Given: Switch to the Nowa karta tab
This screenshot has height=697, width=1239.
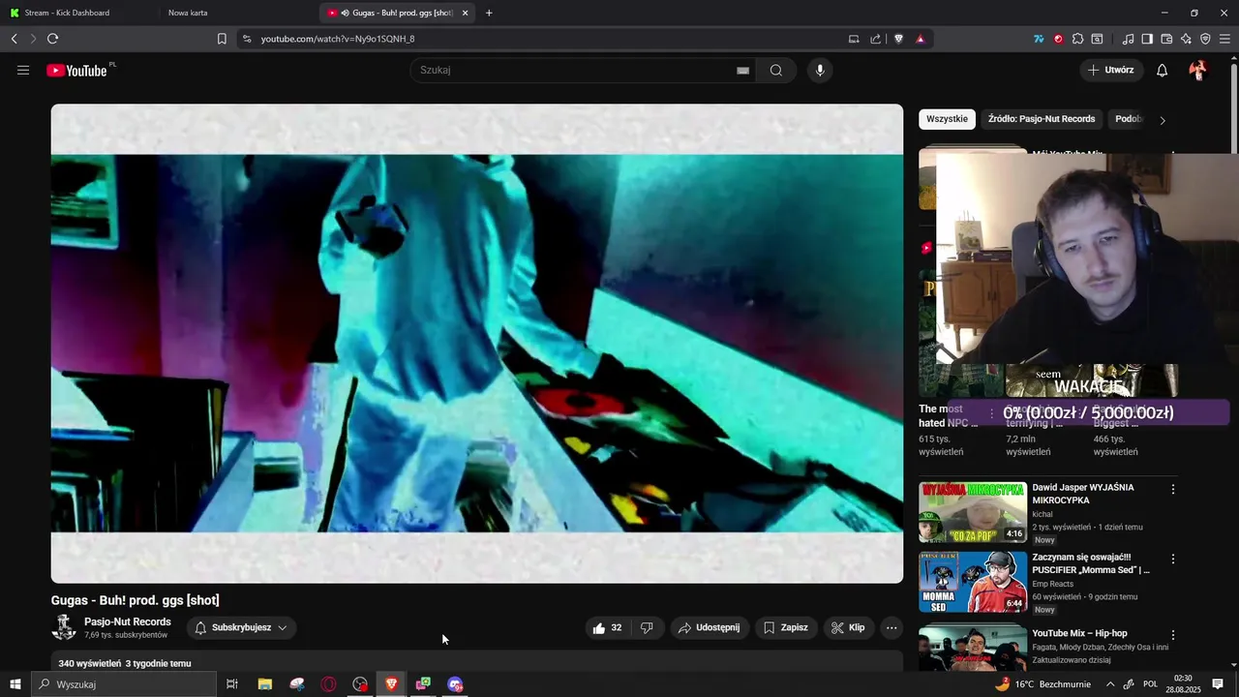Looking at the screenshot, I should click(x=188, y=13).
